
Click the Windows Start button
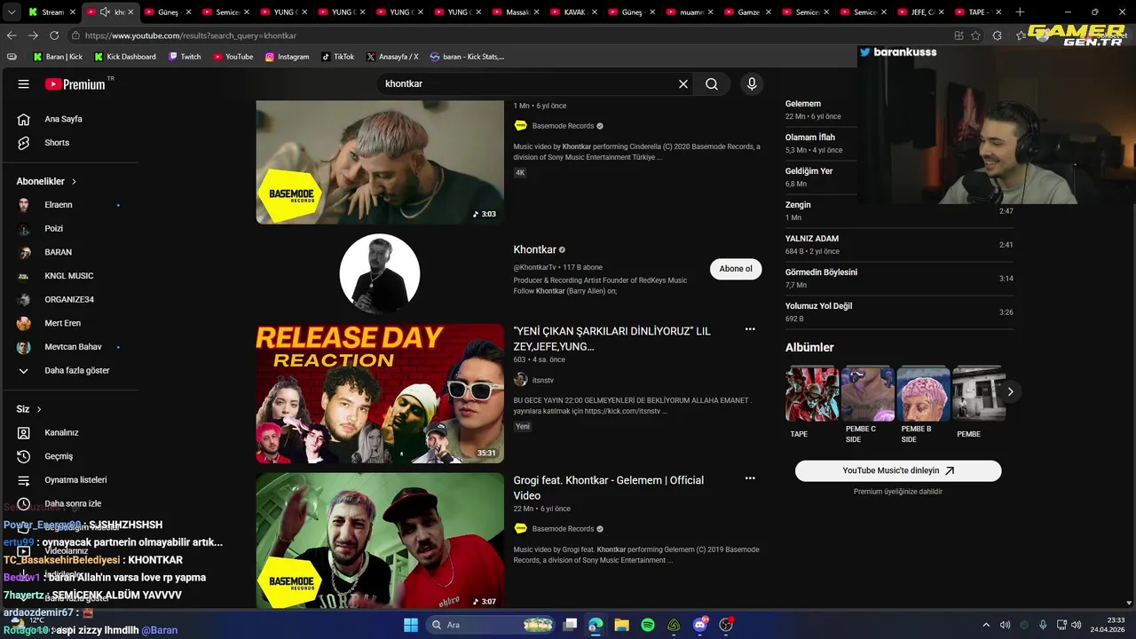(x=411, y=625)
